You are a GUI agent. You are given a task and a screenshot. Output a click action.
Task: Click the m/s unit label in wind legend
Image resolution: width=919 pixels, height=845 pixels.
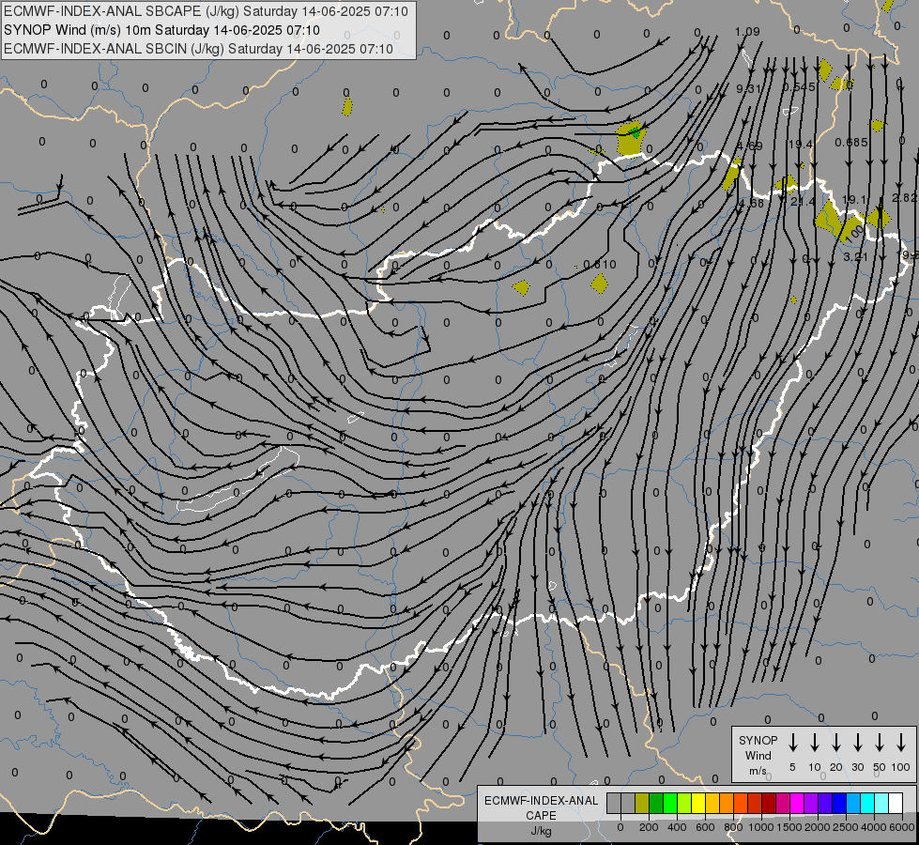(x=758, y=771)
